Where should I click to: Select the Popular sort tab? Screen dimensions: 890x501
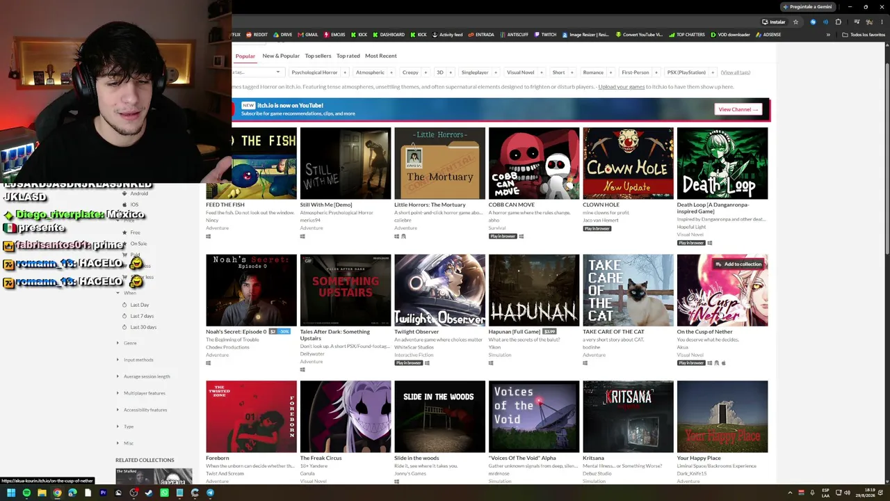tap(245, 56)
